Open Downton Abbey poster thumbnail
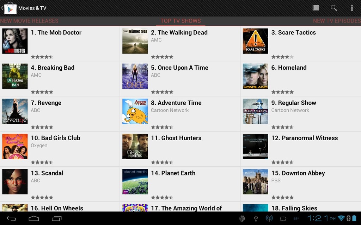Screen dimensions: 361x225 (256, 182)
